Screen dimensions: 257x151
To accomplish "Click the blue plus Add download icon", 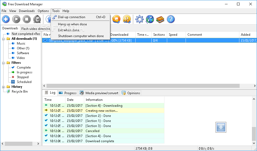I will coord(6,19).
